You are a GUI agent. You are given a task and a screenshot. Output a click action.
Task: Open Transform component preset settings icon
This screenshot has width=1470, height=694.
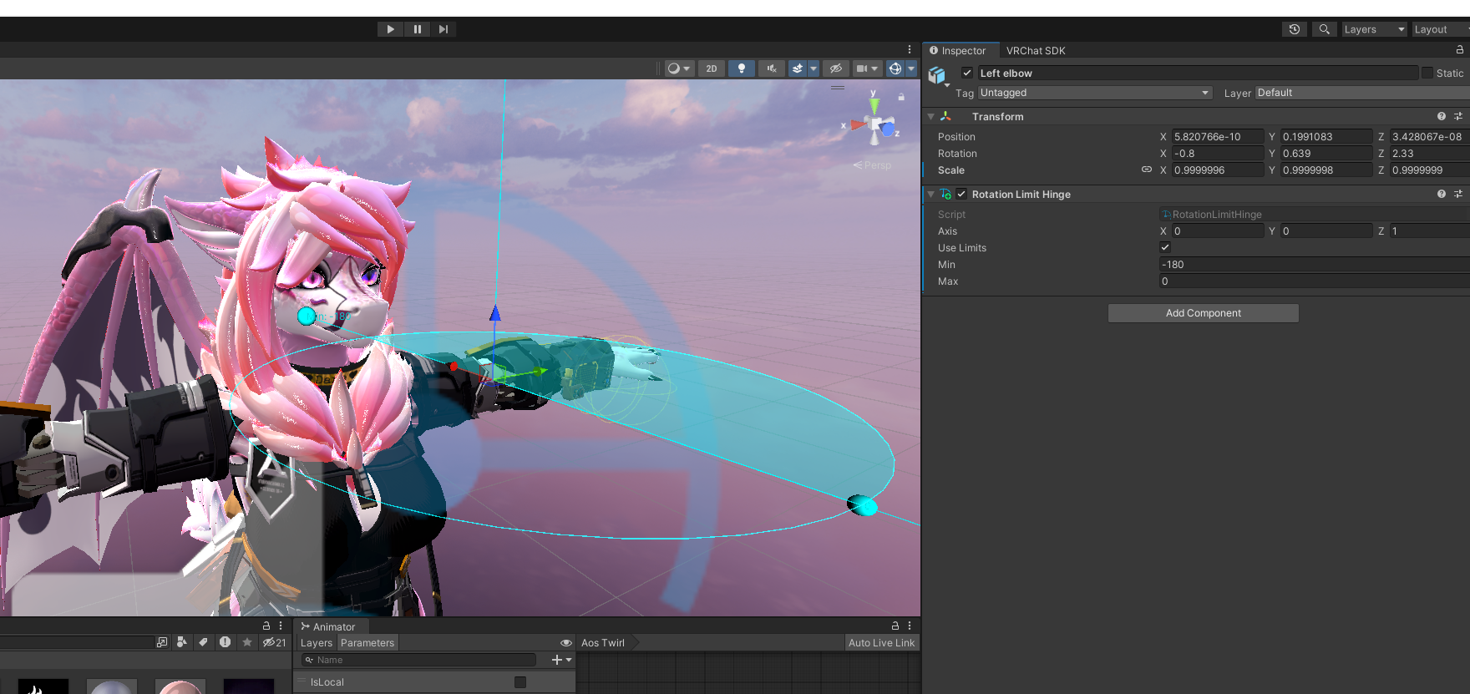[1458, 117]
